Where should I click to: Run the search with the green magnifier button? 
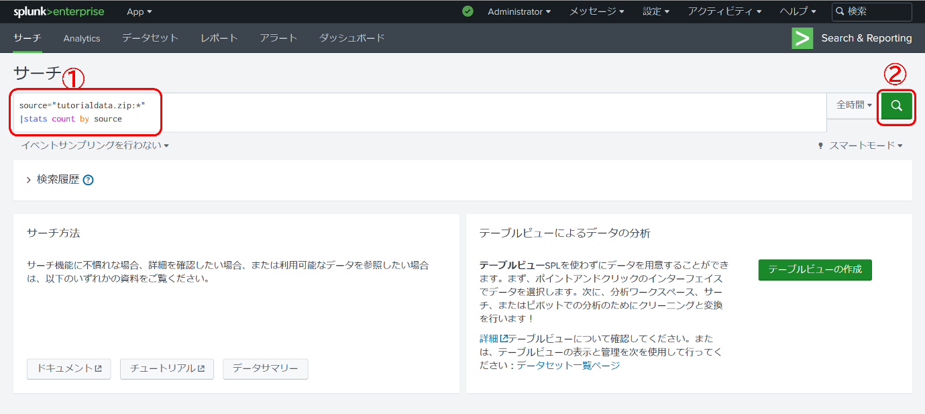coord(896,106)
